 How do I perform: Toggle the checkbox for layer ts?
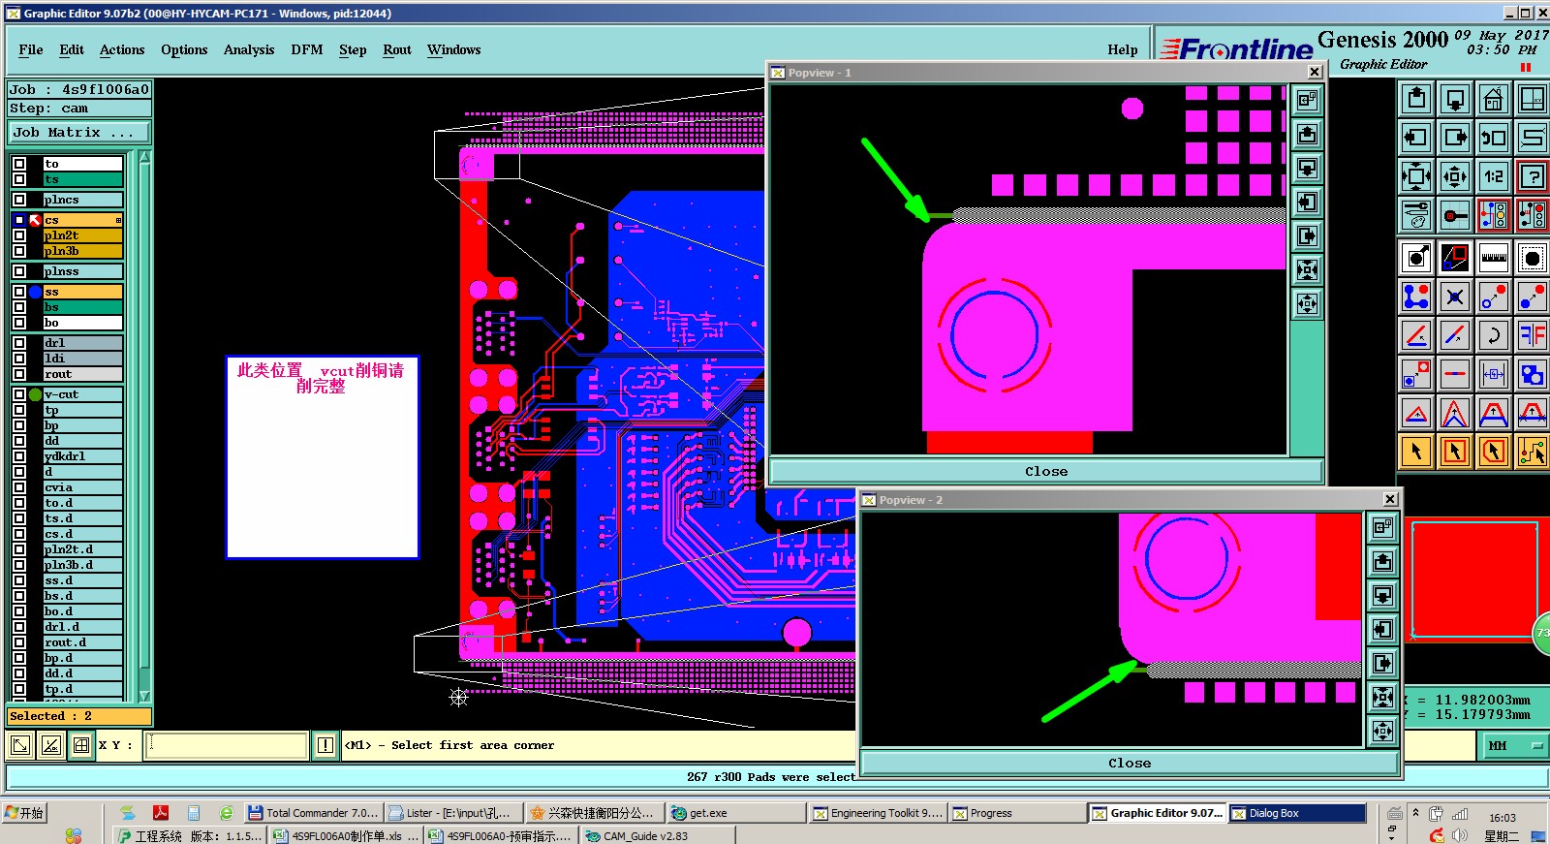(x=19, y=179)
